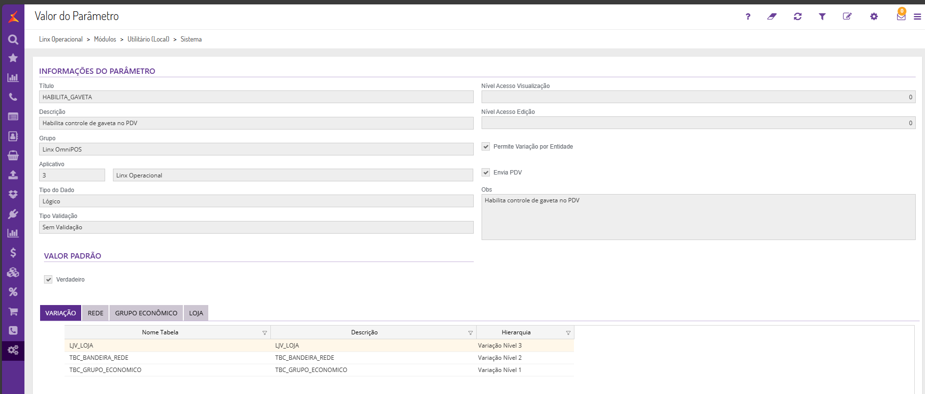Click the edit pencil icon in header

pyautogui.click(x=847, y=17)
